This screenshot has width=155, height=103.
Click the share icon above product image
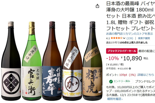point(97,6)
